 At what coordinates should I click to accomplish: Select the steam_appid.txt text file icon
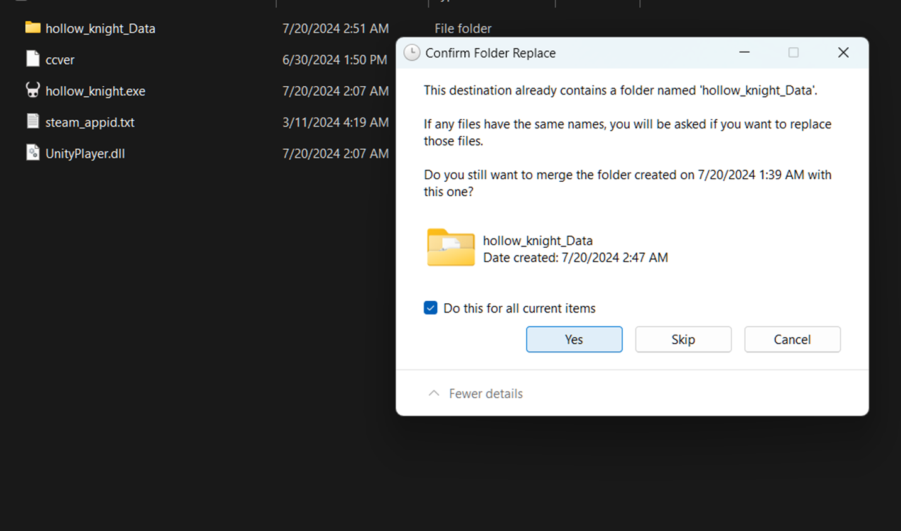click(x=33, y=121)
